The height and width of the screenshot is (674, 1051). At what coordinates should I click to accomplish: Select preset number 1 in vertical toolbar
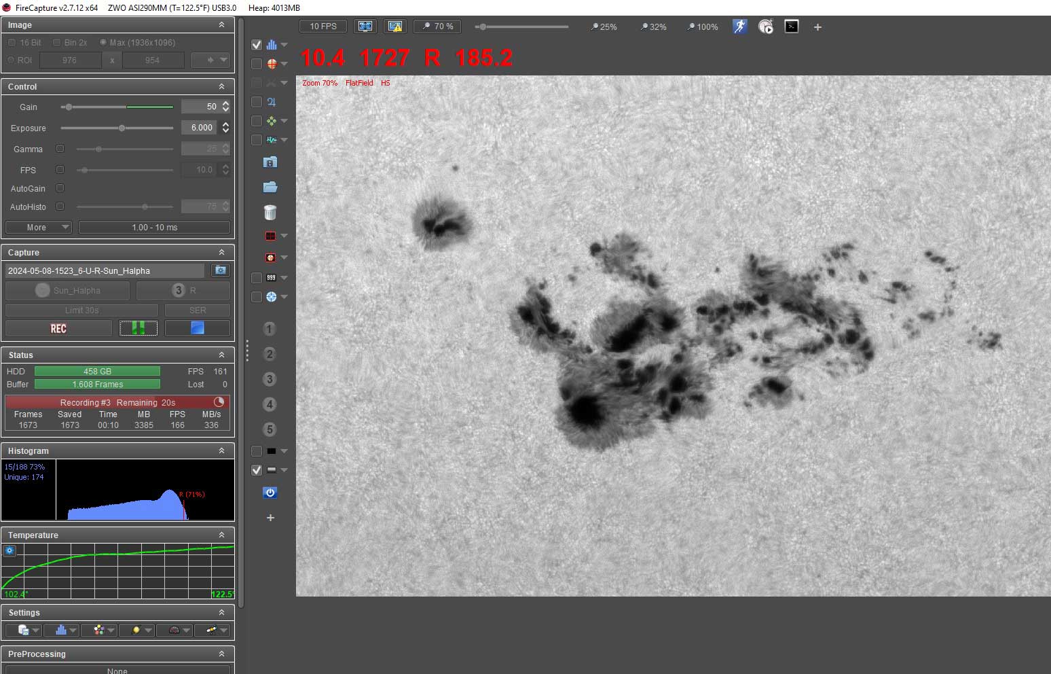tap(270, 329)
